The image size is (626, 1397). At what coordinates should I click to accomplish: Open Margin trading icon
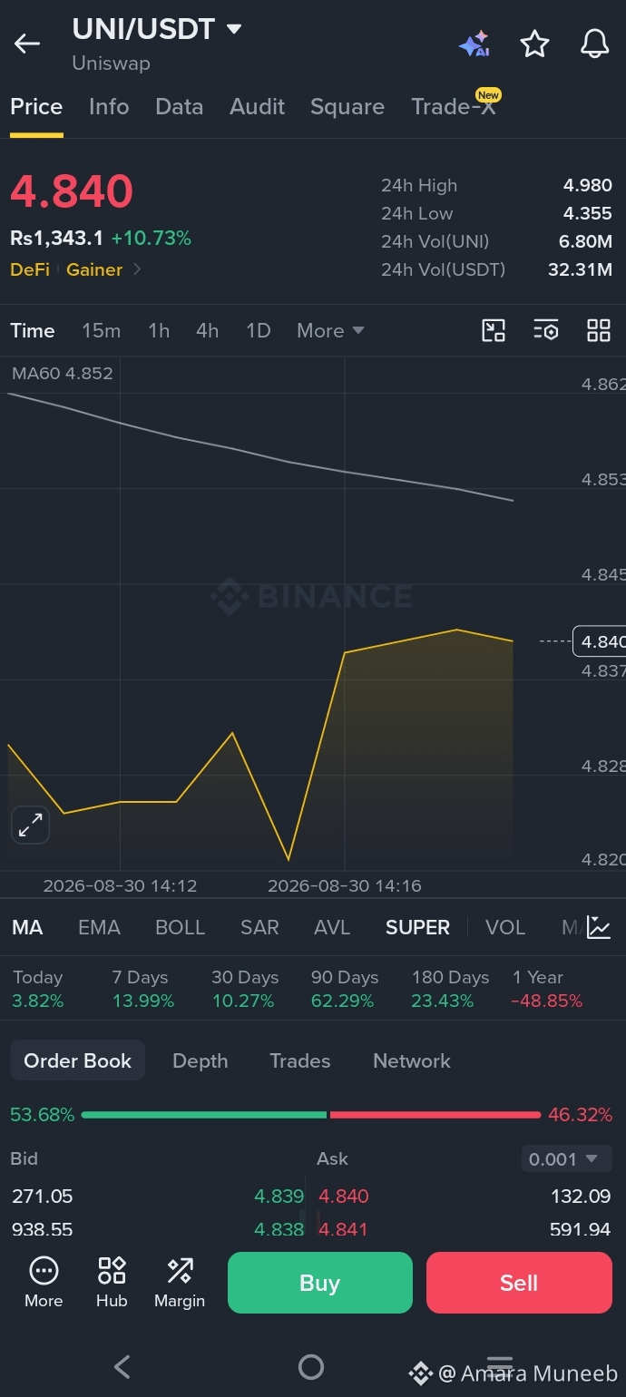180,1283
